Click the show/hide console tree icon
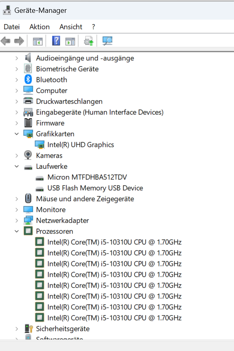 [x=38, y=41]
